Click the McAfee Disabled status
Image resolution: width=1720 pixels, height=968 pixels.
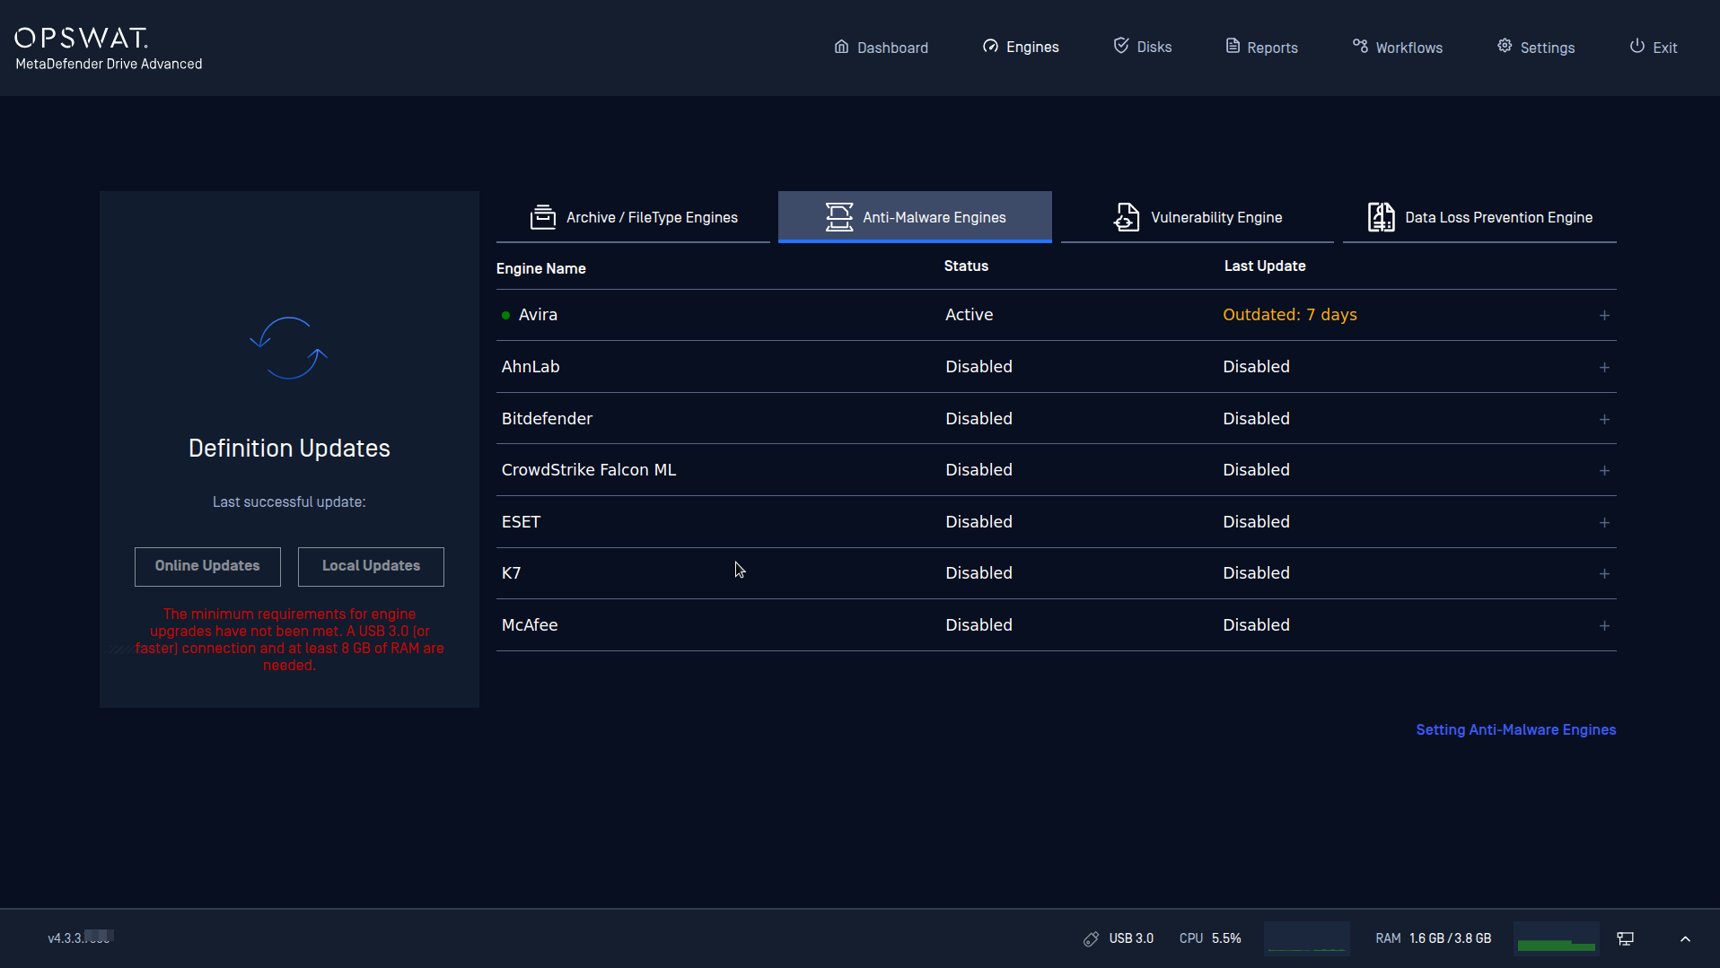[x=978, y=625]
